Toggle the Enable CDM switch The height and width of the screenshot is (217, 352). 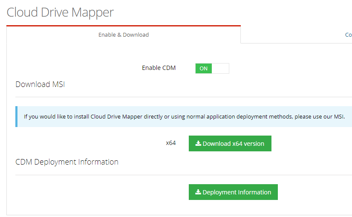pyautogui.click(x=212, y=68)
